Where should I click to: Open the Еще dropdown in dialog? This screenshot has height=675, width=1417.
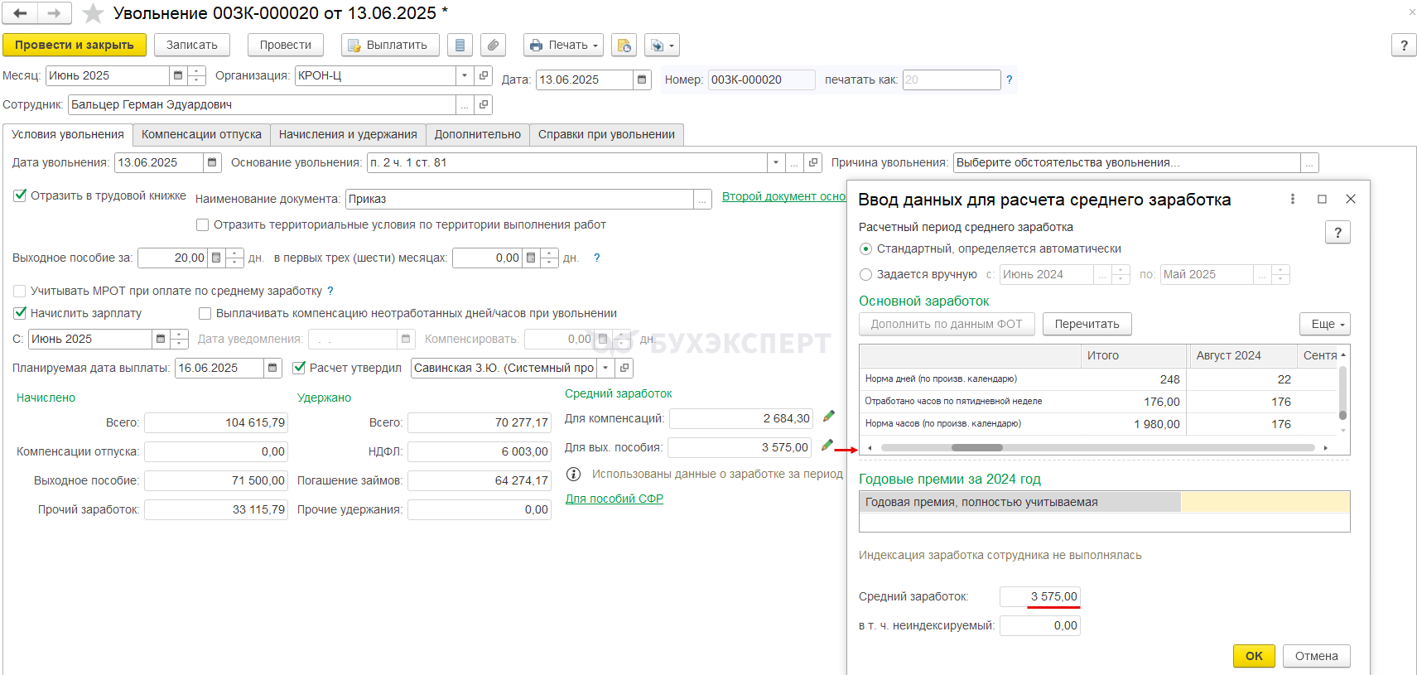[x=1325, y=324]
